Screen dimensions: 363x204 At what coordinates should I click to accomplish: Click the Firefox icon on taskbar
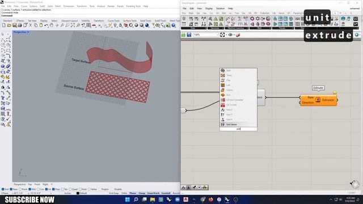[210, 199]
